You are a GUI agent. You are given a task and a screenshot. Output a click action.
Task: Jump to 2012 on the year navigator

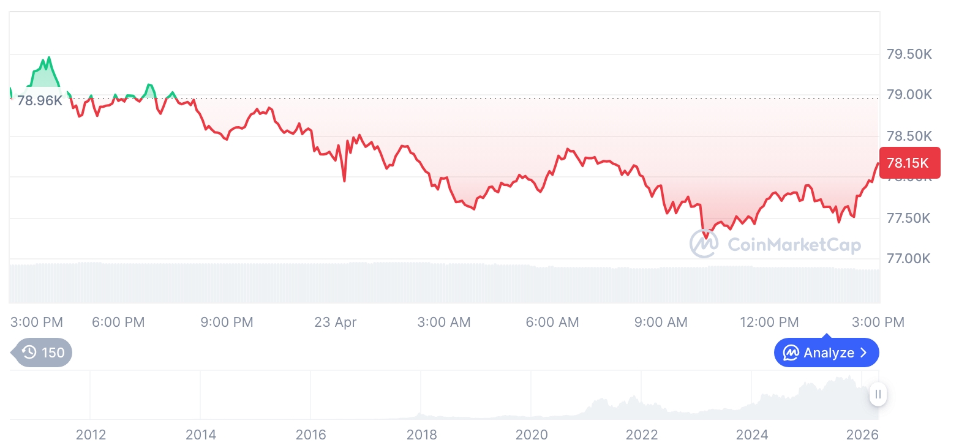click(91, 435)
